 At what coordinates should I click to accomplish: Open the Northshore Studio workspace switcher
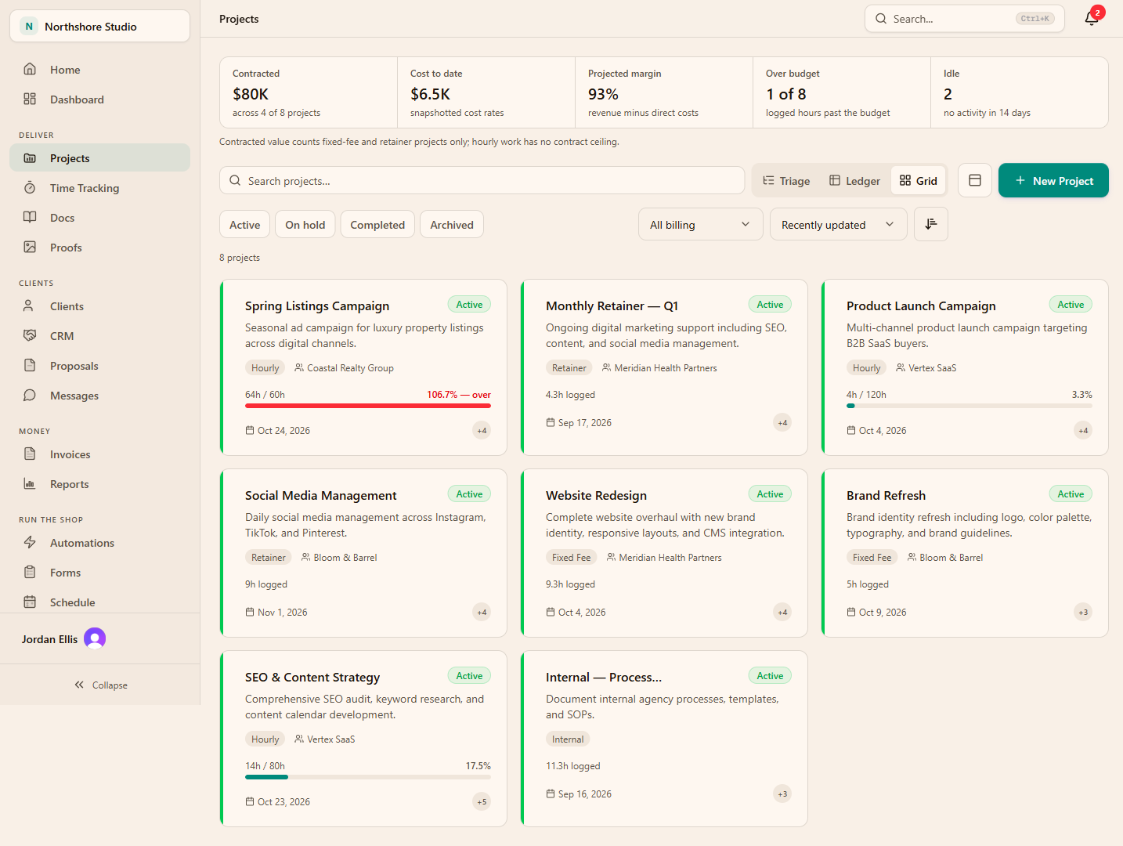(x=99, y=26)
